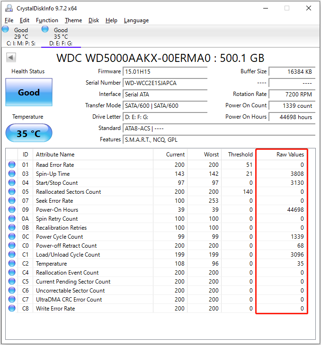
Task: Click current value 108 in Temperature row
Action: coord(179,263)
